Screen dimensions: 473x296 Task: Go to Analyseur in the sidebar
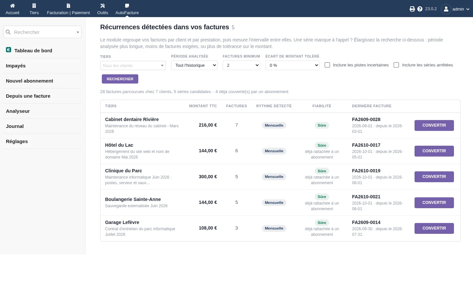coord(18,111)
